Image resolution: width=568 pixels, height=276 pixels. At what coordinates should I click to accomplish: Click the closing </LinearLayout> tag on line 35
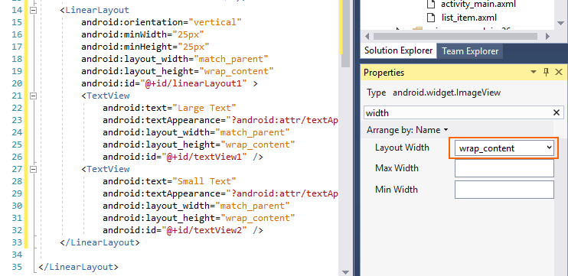pyautogui.click(x=78, y=267)
